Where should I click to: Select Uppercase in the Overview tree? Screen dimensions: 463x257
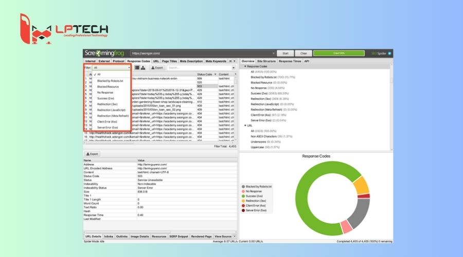[265, 147]
